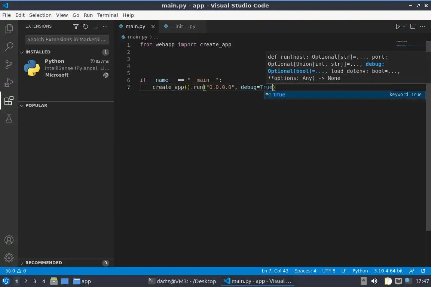Open the Accounts menu icon
431x287 pixels.
[9, 240]
